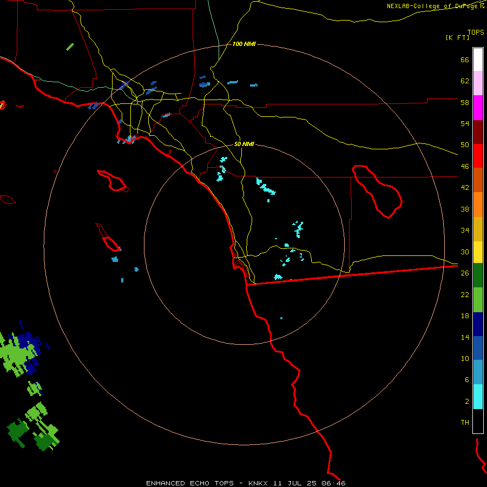The image size is (487, 487).
Task: Click the legend value "2"
Action: tap(467, 402)
